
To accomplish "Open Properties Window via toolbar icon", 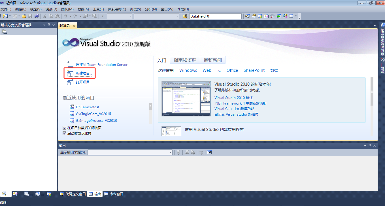I will pyautogui.click(x=254, y=16).
